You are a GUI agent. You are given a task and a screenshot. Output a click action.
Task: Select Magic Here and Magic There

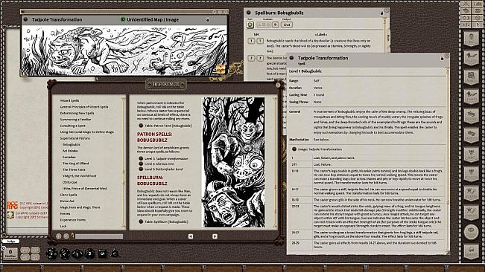point(80,207)
